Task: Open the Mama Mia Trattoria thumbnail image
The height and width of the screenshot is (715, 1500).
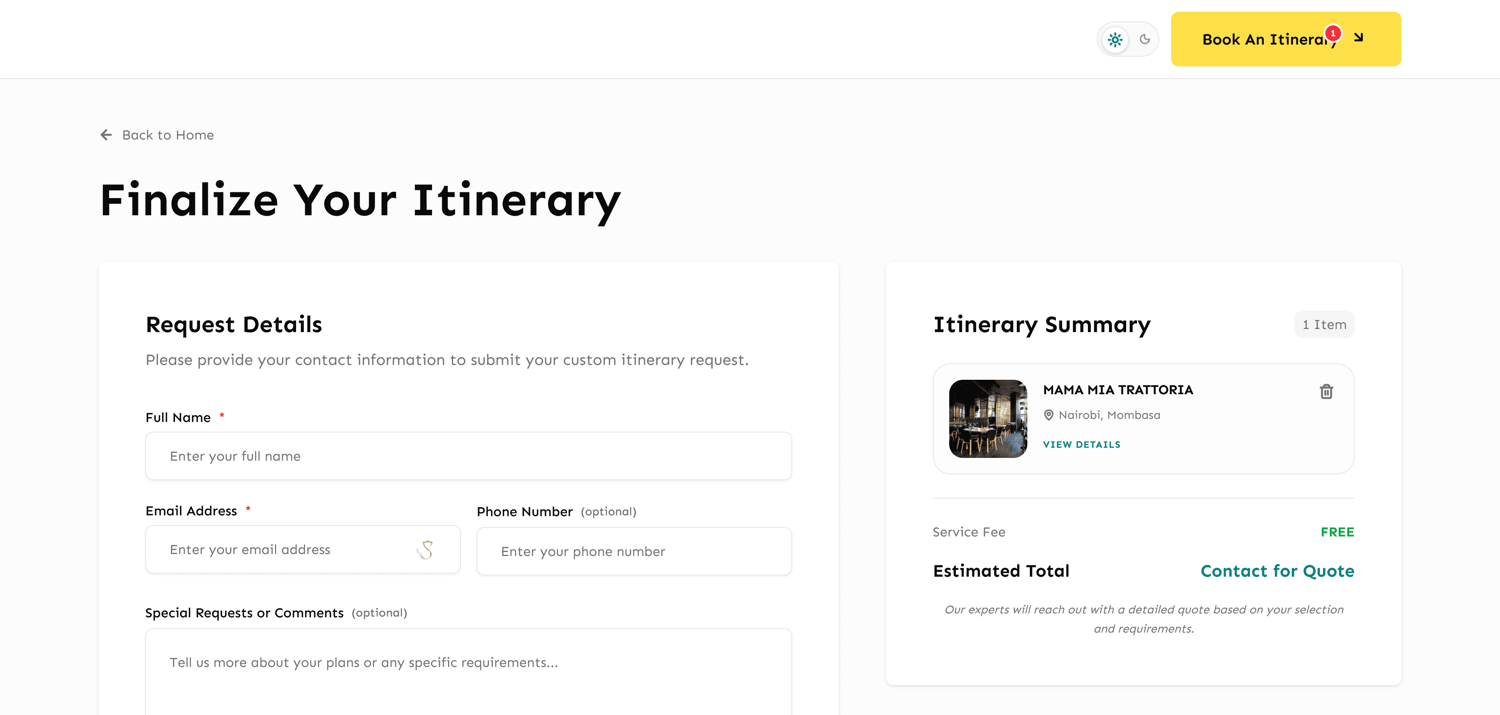Action: click(x=987, y=418)
